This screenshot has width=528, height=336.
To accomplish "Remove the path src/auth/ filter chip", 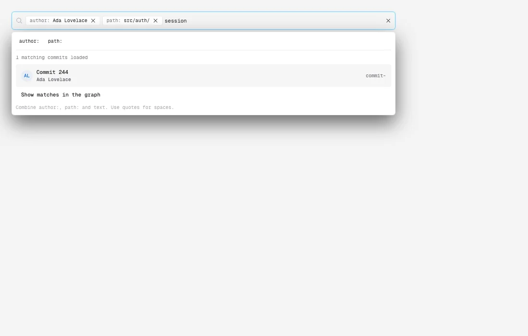I will 156,21.
